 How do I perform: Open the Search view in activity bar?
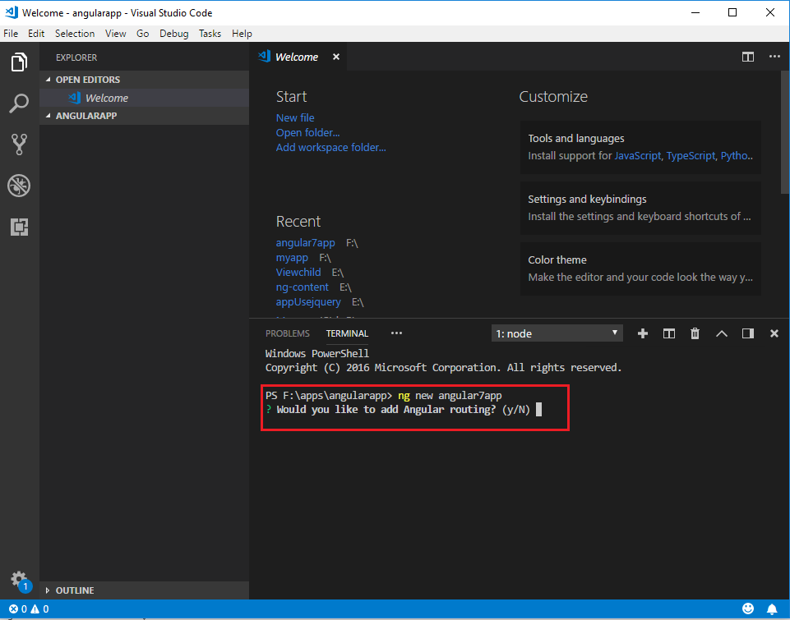[19, 103]
